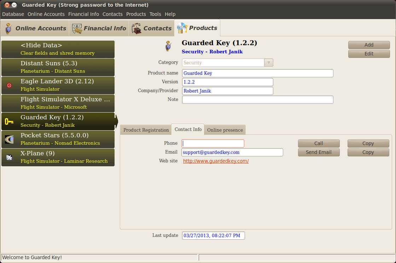Screen dimensions: 396x263
Task: Click the Guarded Key yellow key icon
Action: pos(9,121)
